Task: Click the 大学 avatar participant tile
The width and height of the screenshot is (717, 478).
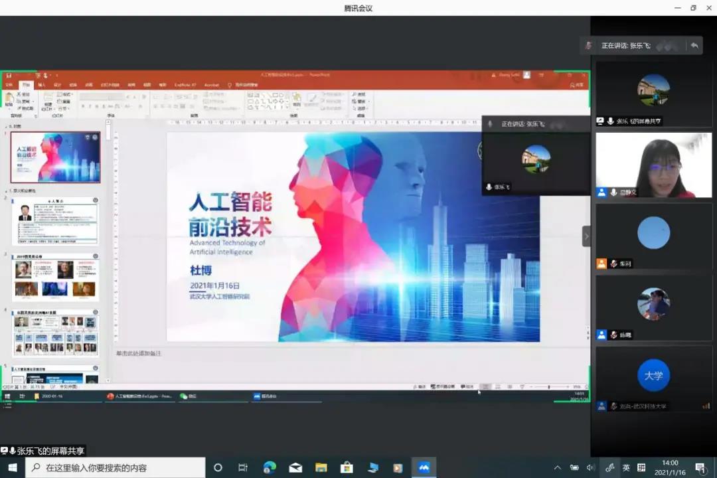Action: coord(653,376)
